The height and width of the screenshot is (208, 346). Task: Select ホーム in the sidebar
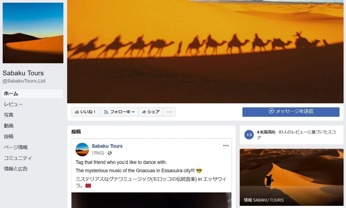32,94
